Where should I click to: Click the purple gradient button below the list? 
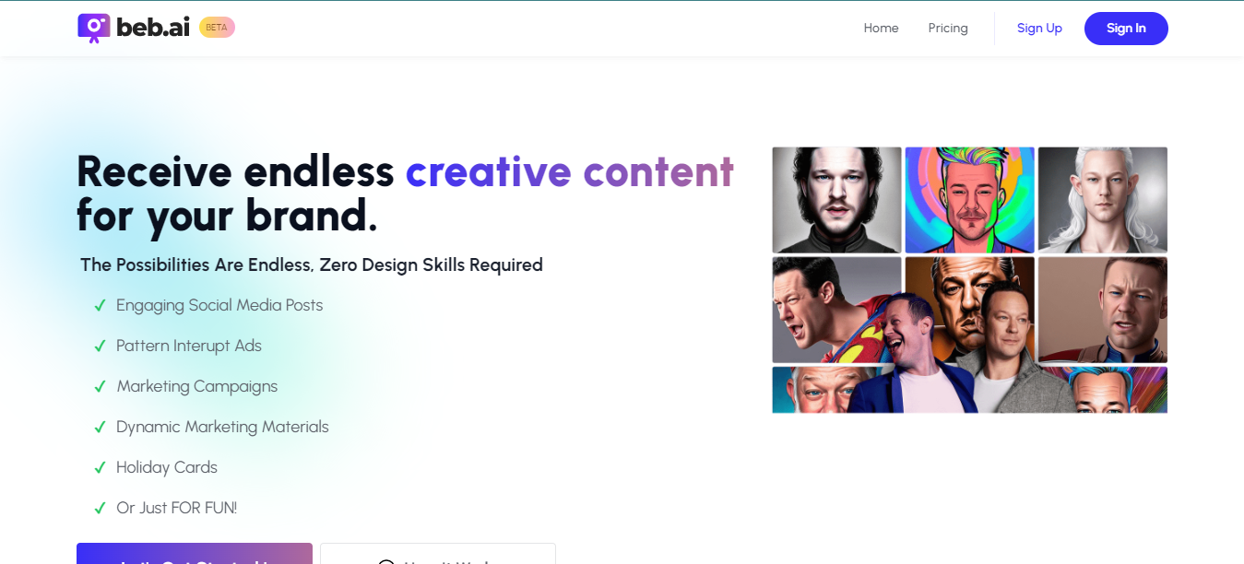click(195, 554)
